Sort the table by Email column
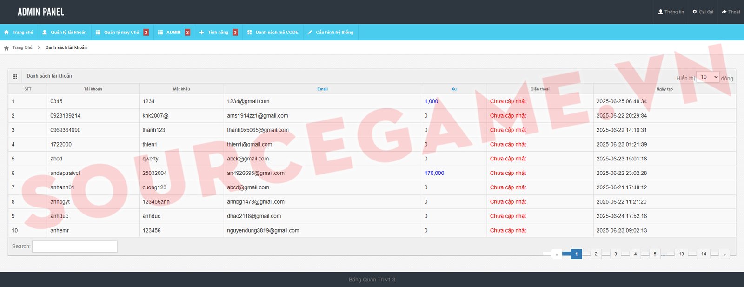 pyautogui.click(x=322, y=89)
